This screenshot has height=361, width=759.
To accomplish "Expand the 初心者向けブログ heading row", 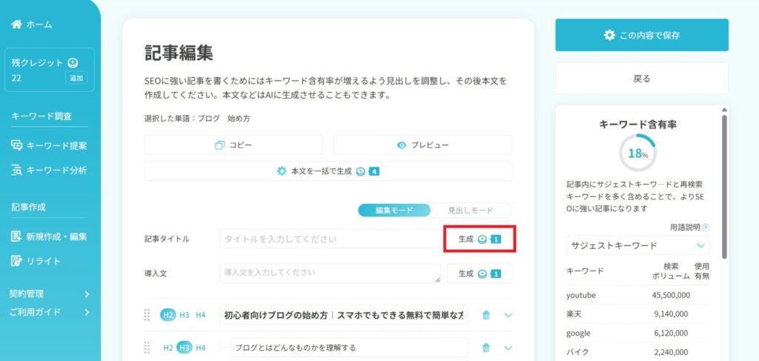I will tap(508, 315).
